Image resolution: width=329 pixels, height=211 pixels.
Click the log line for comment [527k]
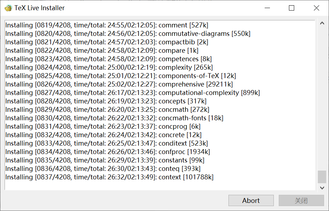[107, 25]
